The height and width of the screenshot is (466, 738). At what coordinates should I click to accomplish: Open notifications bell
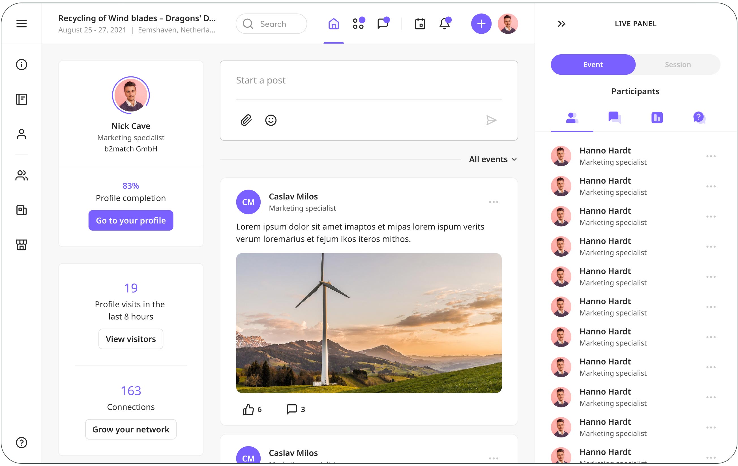pyautogui.click(x=444, y=23)
